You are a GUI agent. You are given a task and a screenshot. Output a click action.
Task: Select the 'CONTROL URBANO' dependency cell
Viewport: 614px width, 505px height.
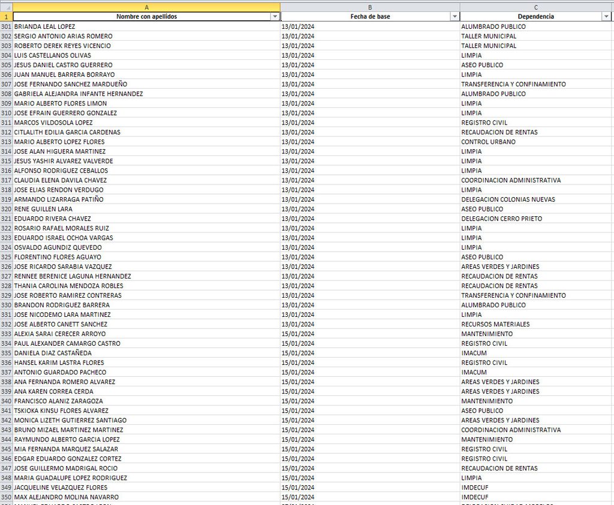[x=535, y=141]
